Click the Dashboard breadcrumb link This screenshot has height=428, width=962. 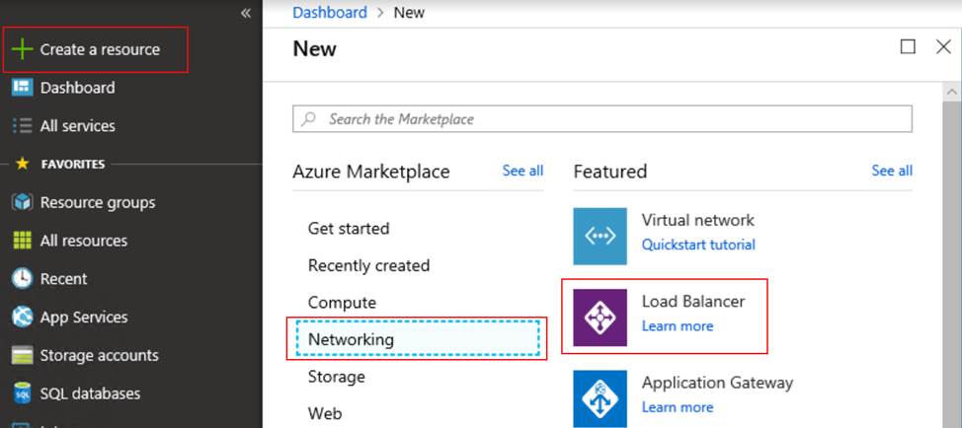click(329, 13)
